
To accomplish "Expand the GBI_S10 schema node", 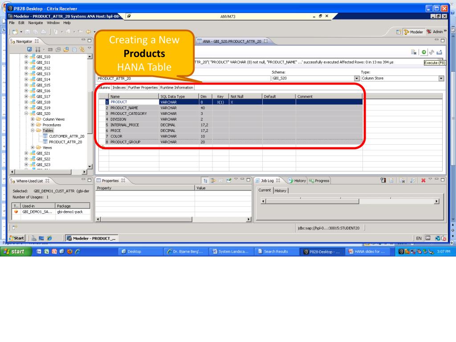I will [x=26, y=57].
